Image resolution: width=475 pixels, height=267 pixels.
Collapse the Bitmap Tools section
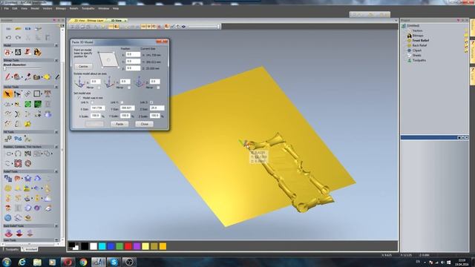56,61
